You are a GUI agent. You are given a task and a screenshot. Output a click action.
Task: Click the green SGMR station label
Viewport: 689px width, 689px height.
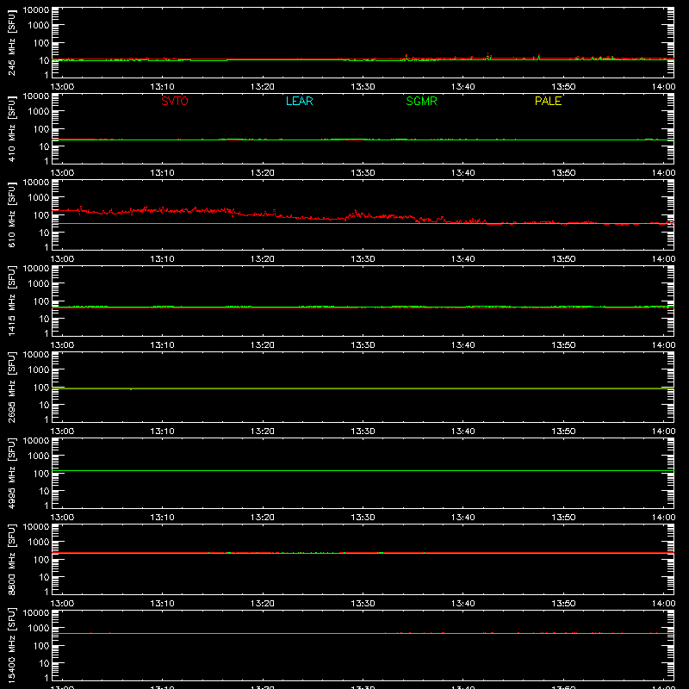tap(421, 101)
